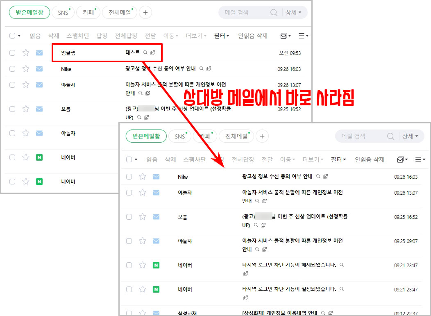The image size is (431, 316).
Task: Click the N icon on the 네이버 mail row
Action: [39, 157]
